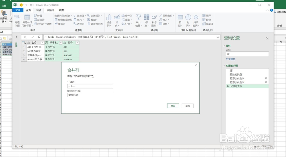Click the Group By (分组依据) ribbon icon

coord(17,21)
